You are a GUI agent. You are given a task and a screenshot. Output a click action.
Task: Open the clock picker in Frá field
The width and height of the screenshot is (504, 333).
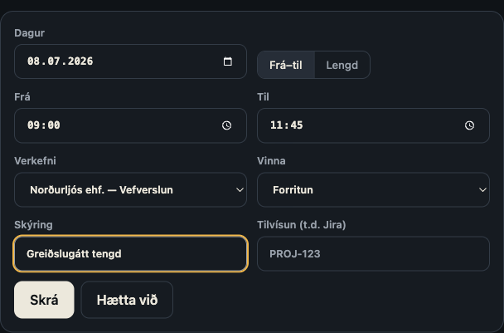click(x=226, y=125)
